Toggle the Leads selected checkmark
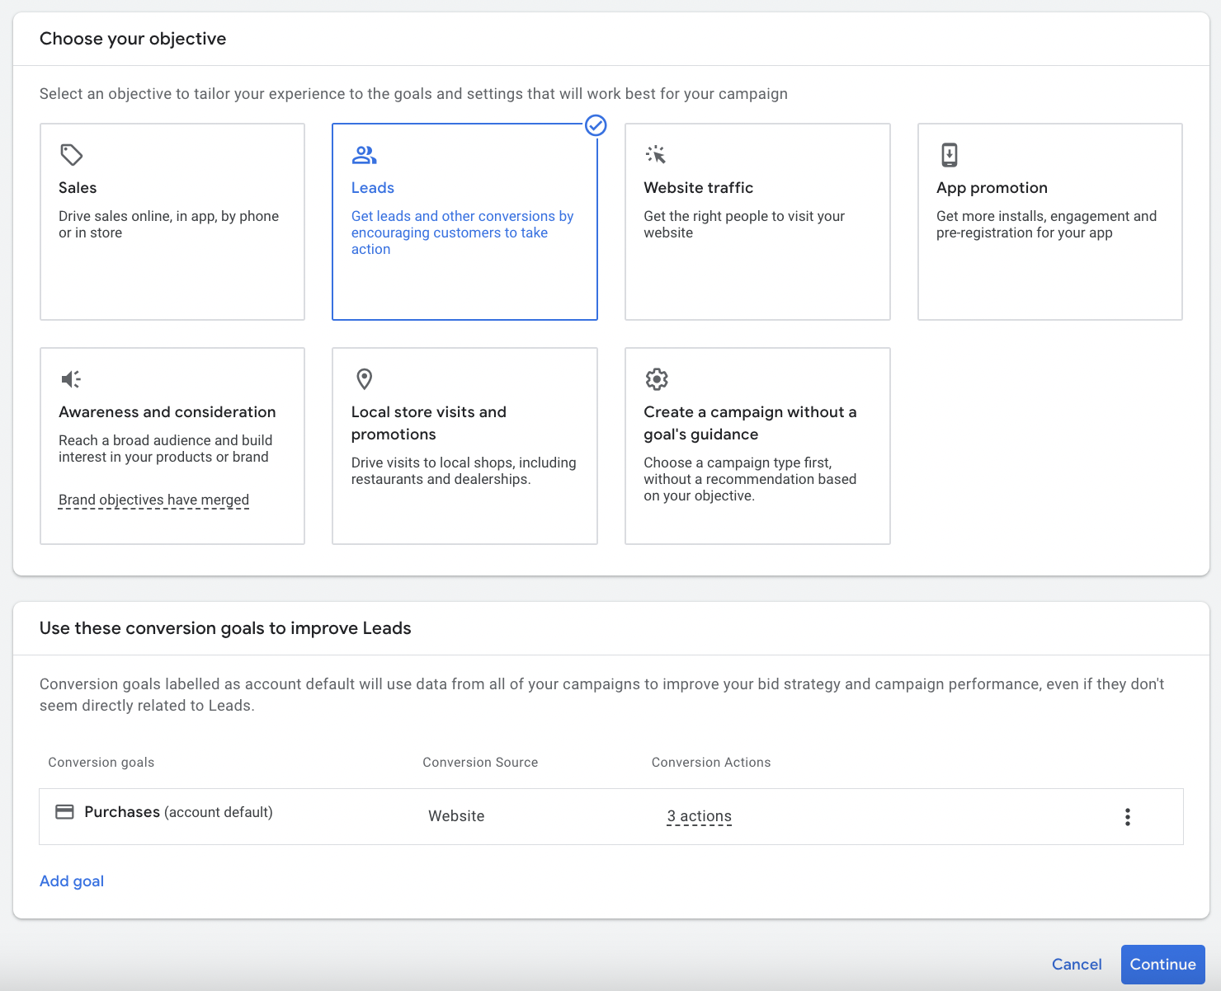Image resolution: width=1221 pixels, height=991 pixels. pos(596,125)
